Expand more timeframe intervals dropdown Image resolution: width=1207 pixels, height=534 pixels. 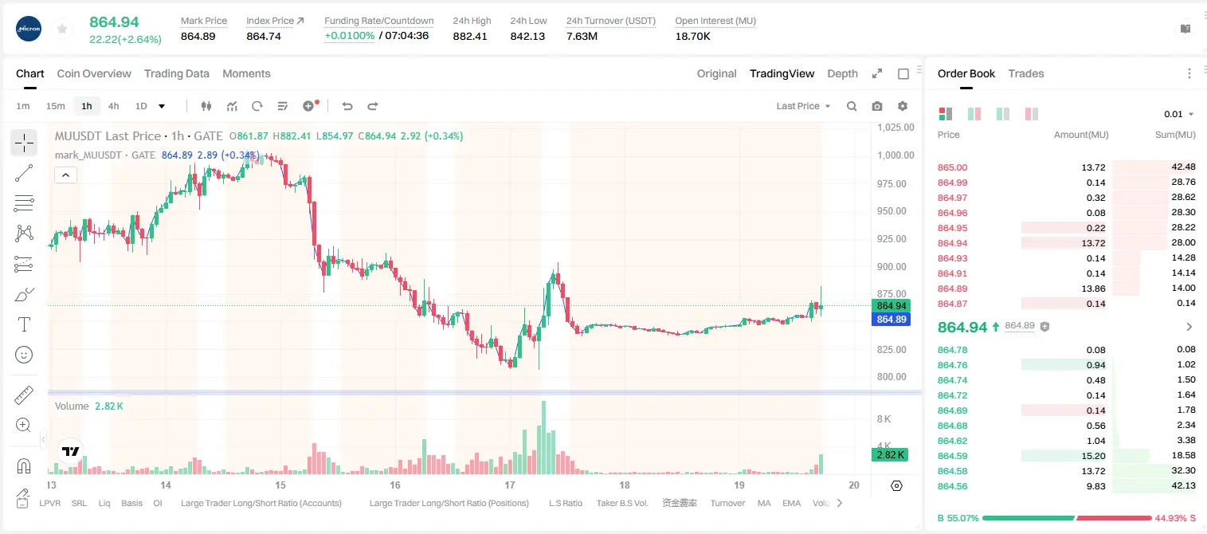tap(162, 106)
